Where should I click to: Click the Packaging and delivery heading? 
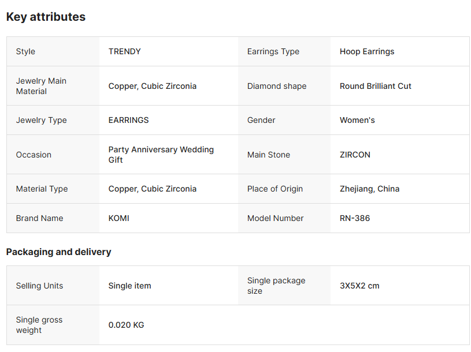[58, 252]
